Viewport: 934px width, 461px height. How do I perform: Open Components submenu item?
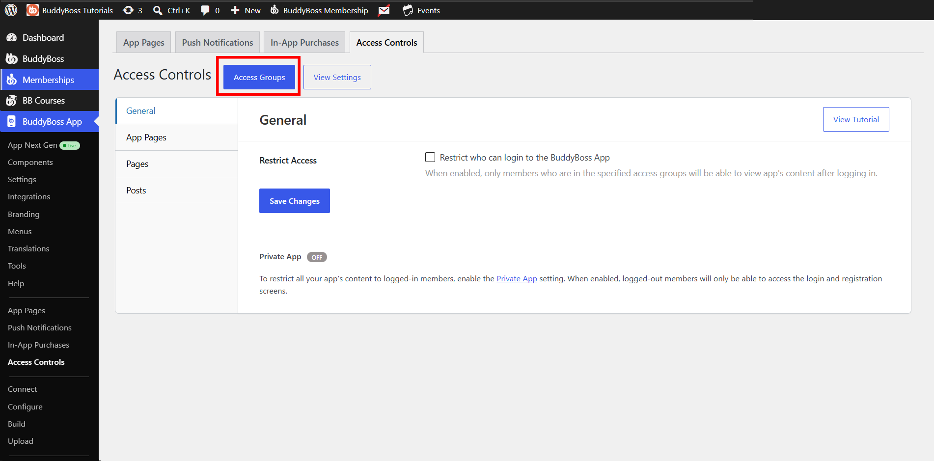[30, 163]
